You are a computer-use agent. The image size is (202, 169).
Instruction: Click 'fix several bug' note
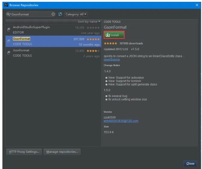118,96
